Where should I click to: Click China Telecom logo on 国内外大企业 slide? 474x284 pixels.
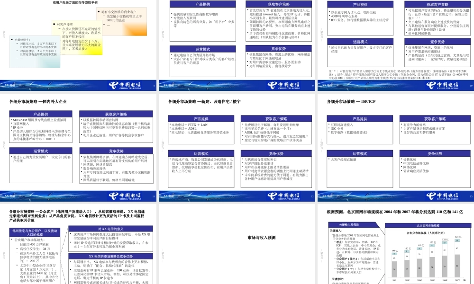(x=125, y=196)
